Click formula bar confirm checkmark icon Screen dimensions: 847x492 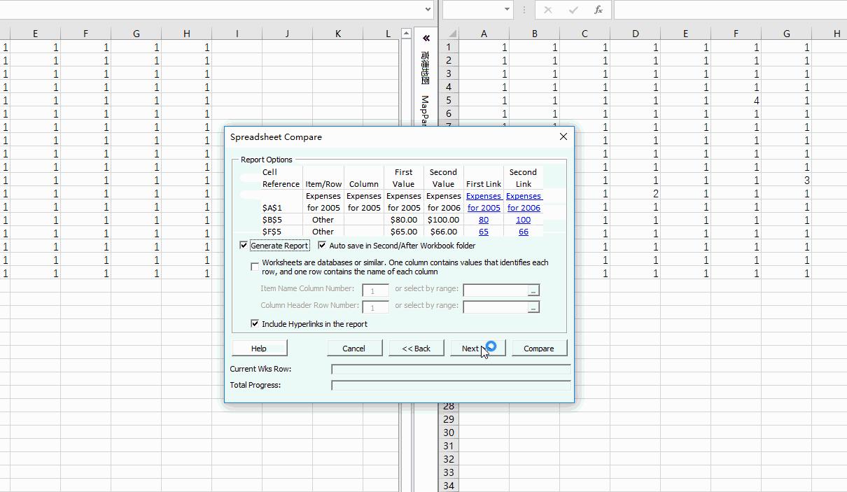[x=573, y=10]
